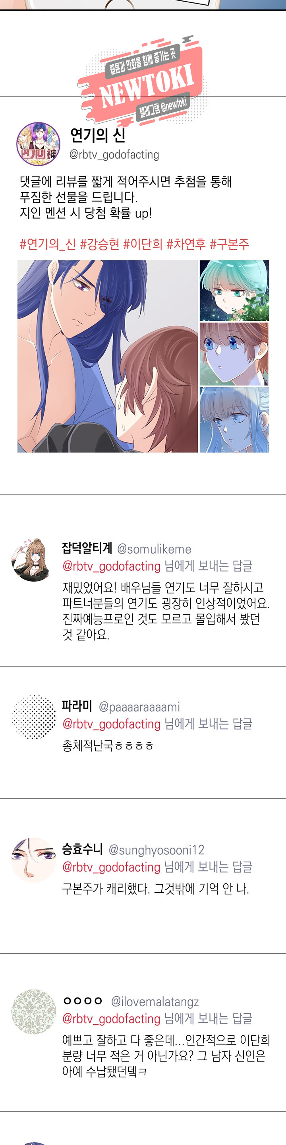Open the brown-haired blue-eyed character thumbnail
Image resolution: width=286 pixels, height=1145 pixels.
pos(234,354)
